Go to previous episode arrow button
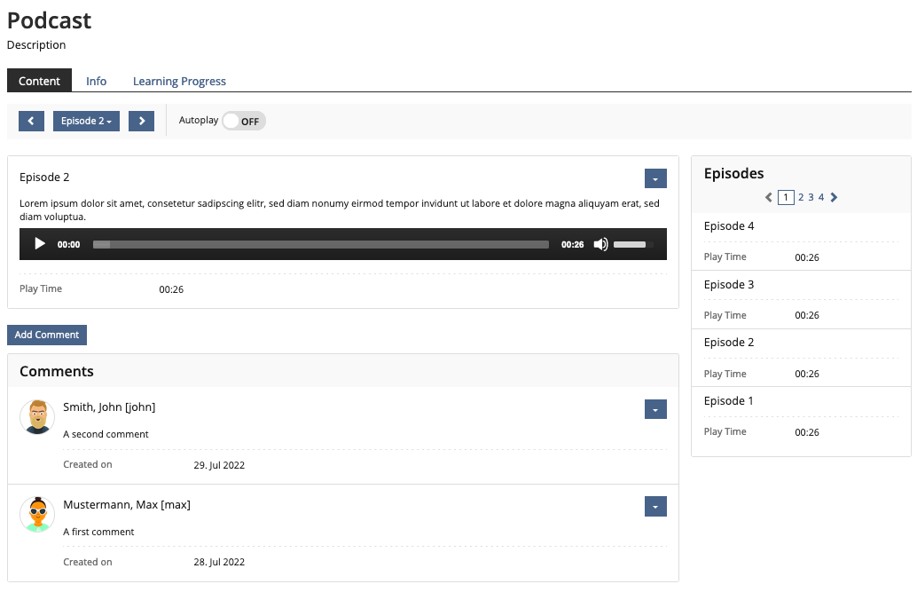 point(31,121)
